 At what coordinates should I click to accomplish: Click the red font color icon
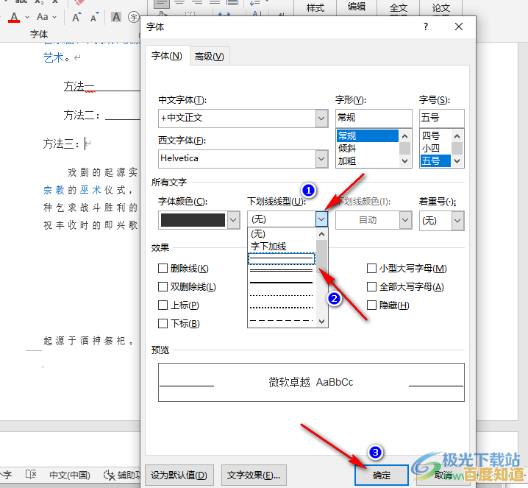click(14, 16)
